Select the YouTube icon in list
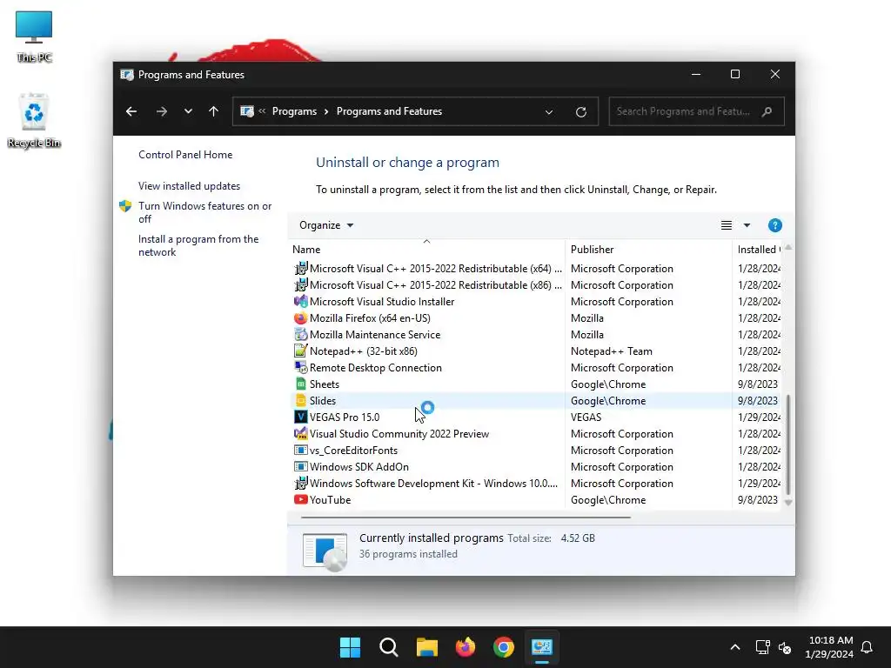The height and width of the screenshot is (668, 891). coord(300,500)
